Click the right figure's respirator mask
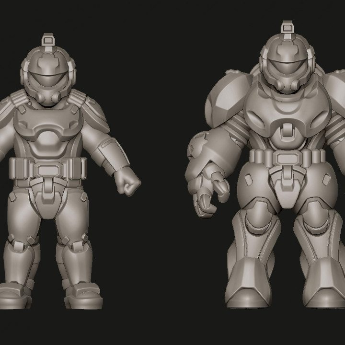The image size is (345, 345). (x=287, y=85)
